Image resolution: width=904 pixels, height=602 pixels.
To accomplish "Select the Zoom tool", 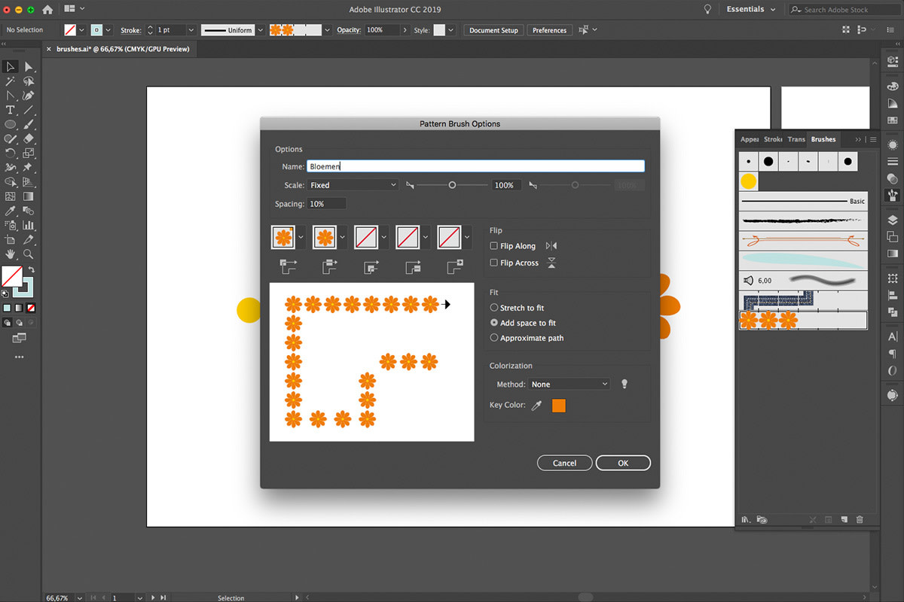I will 28,254.
